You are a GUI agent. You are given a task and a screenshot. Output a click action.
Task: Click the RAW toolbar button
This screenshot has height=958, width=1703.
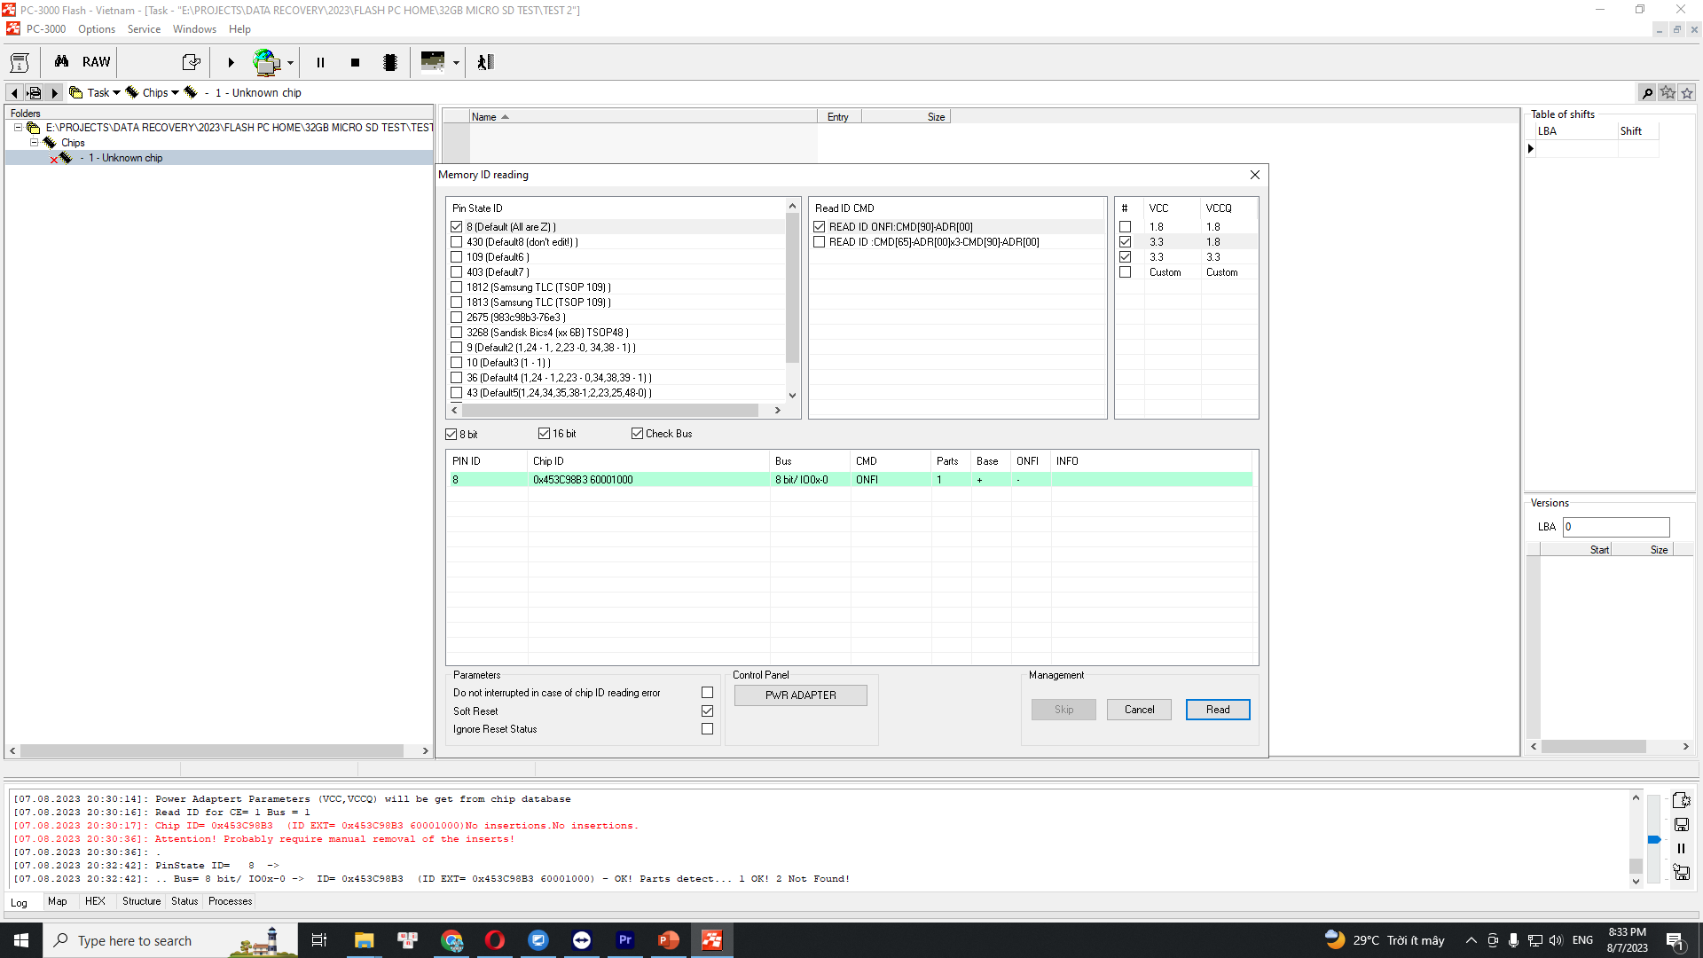click(96, 62)
